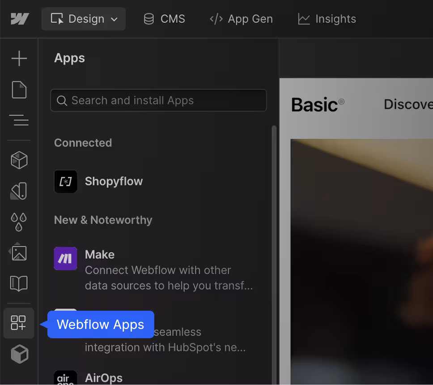
Task: Open the CMS book icon in sidebar
Action: coord(19,283)
